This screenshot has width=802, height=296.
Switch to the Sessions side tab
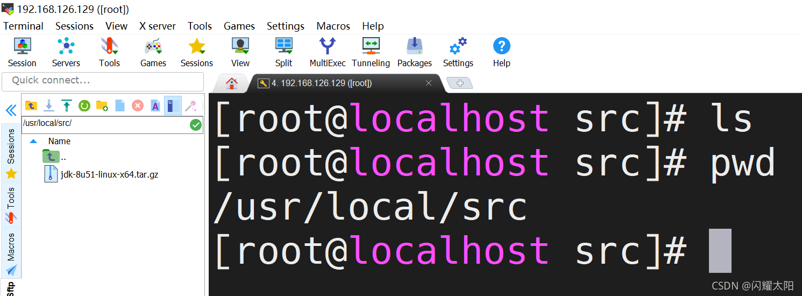click(x=11, y=153)
